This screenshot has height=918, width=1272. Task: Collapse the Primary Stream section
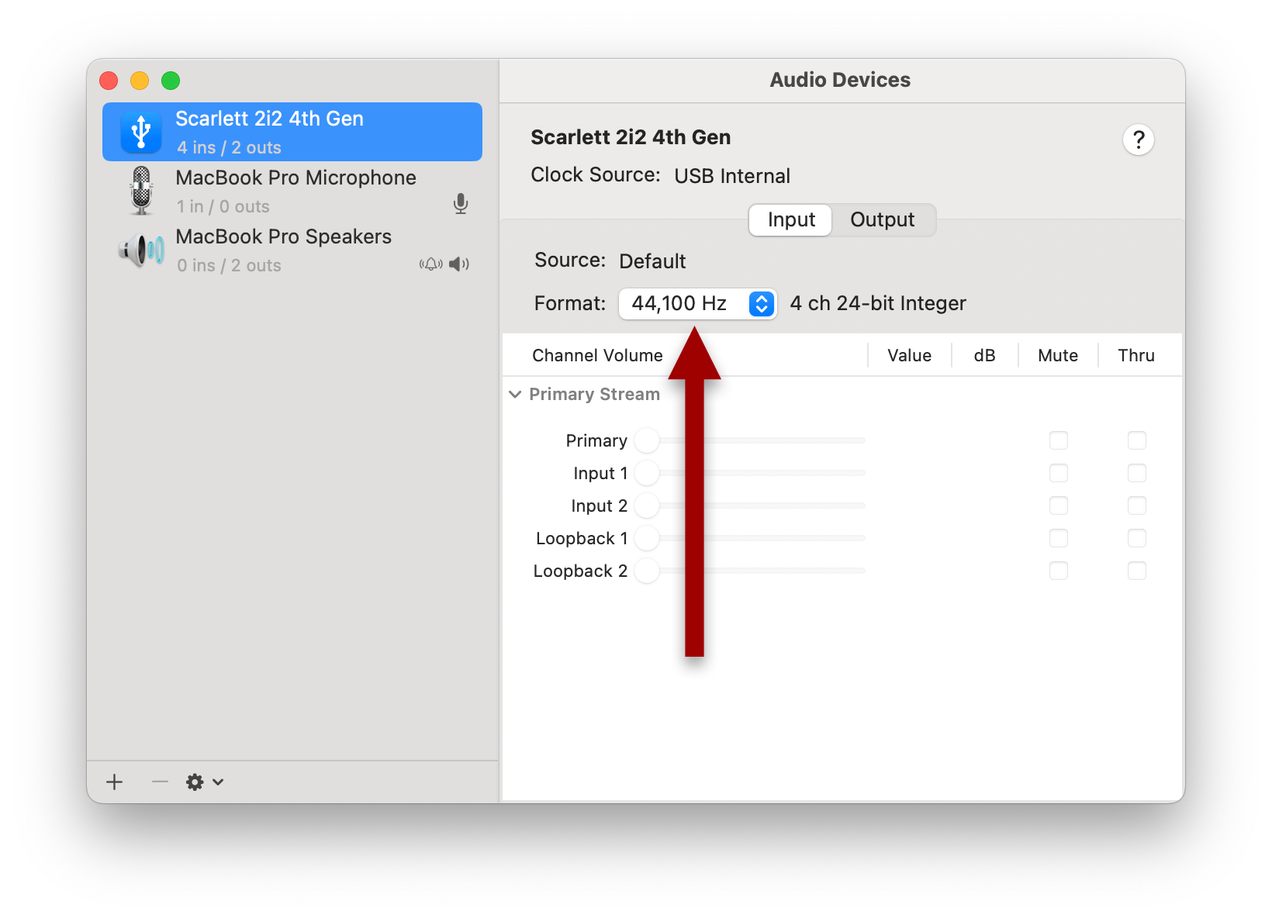click(515, 395)
